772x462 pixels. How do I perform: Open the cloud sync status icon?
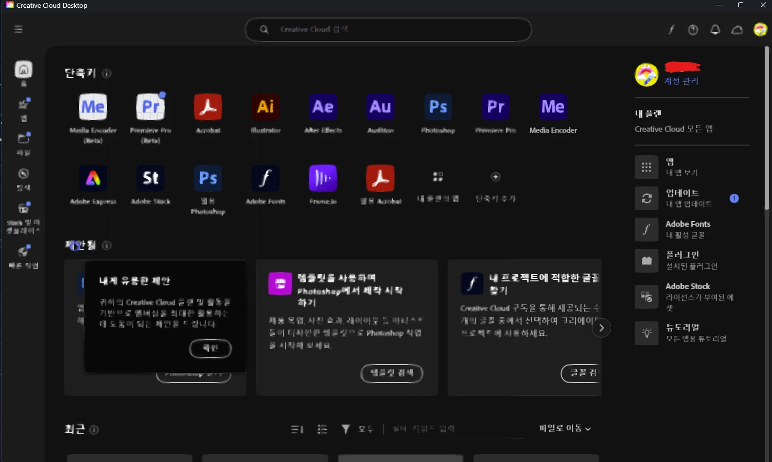[737, 30]
